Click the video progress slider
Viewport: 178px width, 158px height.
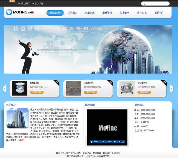click(x=103, y=142)
